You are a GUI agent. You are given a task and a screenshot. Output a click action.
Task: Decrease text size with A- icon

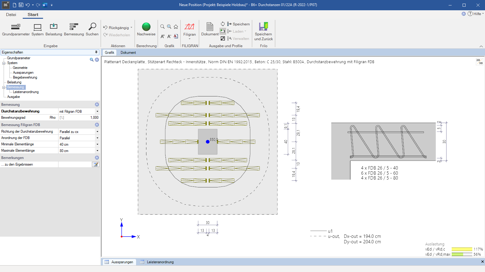click(x=169, y=36)
